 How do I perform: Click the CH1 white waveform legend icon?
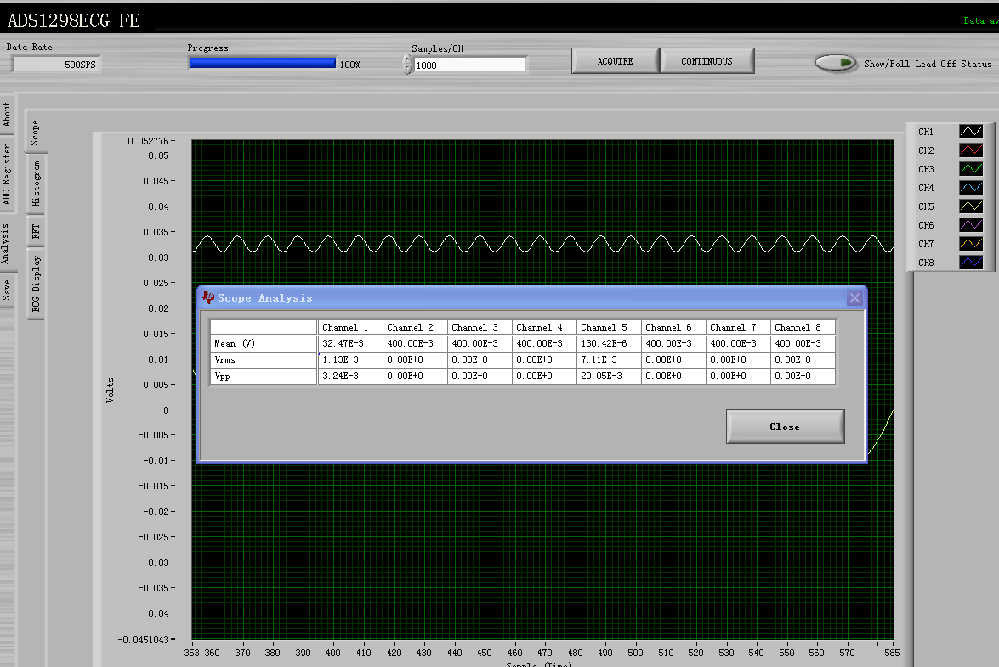[971, 132]
